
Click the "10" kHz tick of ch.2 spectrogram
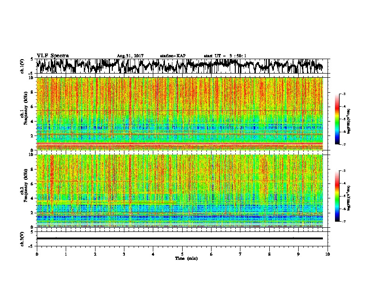coord(31,155)
